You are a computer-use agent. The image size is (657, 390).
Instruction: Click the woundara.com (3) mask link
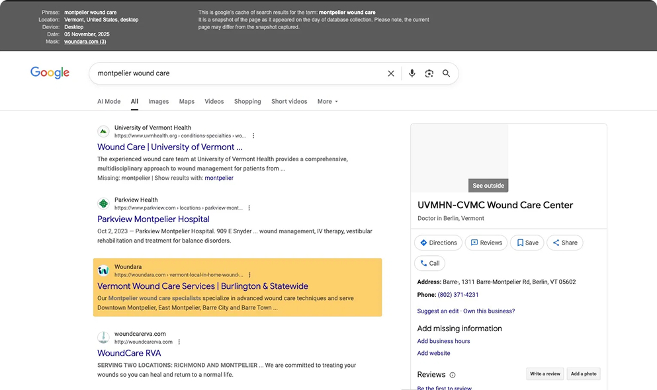coord(85,42)
